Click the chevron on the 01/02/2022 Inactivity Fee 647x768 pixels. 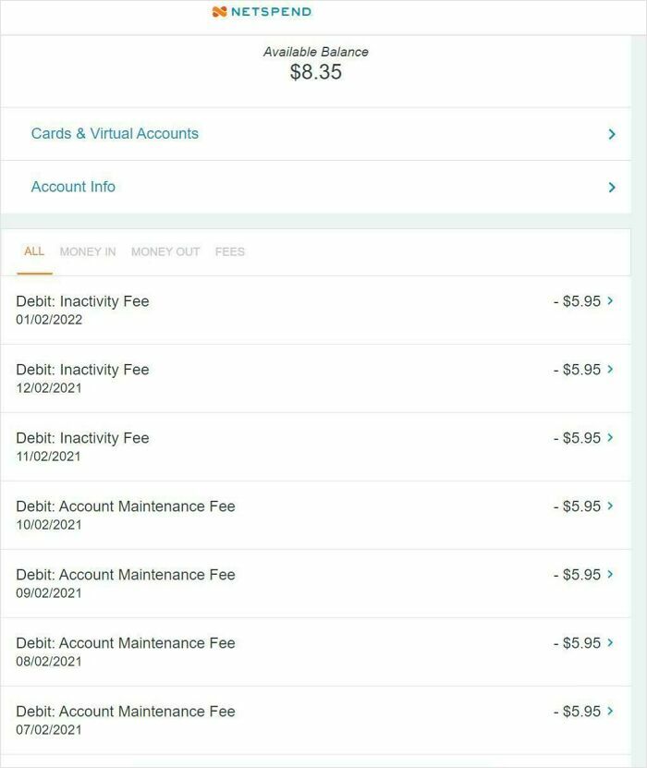click(610, 300)
